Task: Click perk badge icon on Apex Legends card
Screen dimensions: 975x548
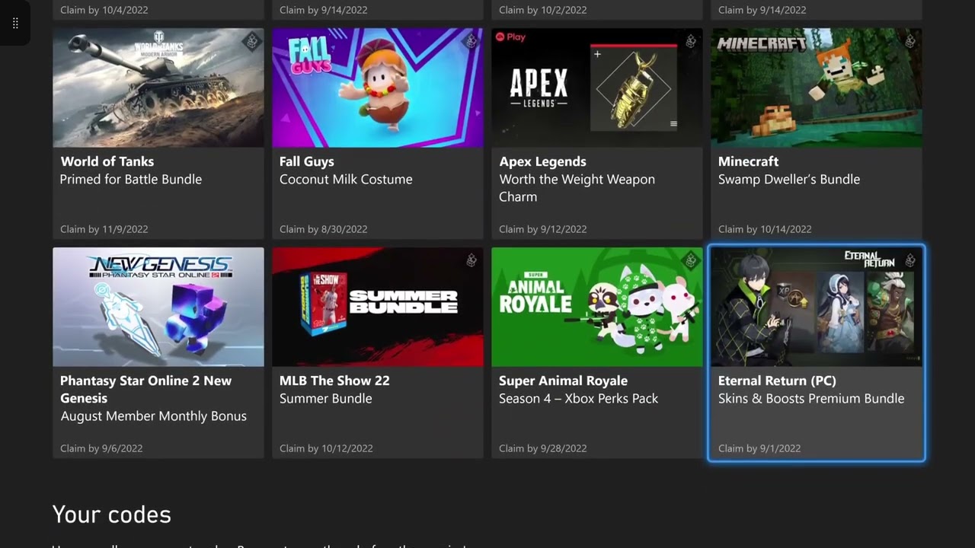Action: click(690, 41)
